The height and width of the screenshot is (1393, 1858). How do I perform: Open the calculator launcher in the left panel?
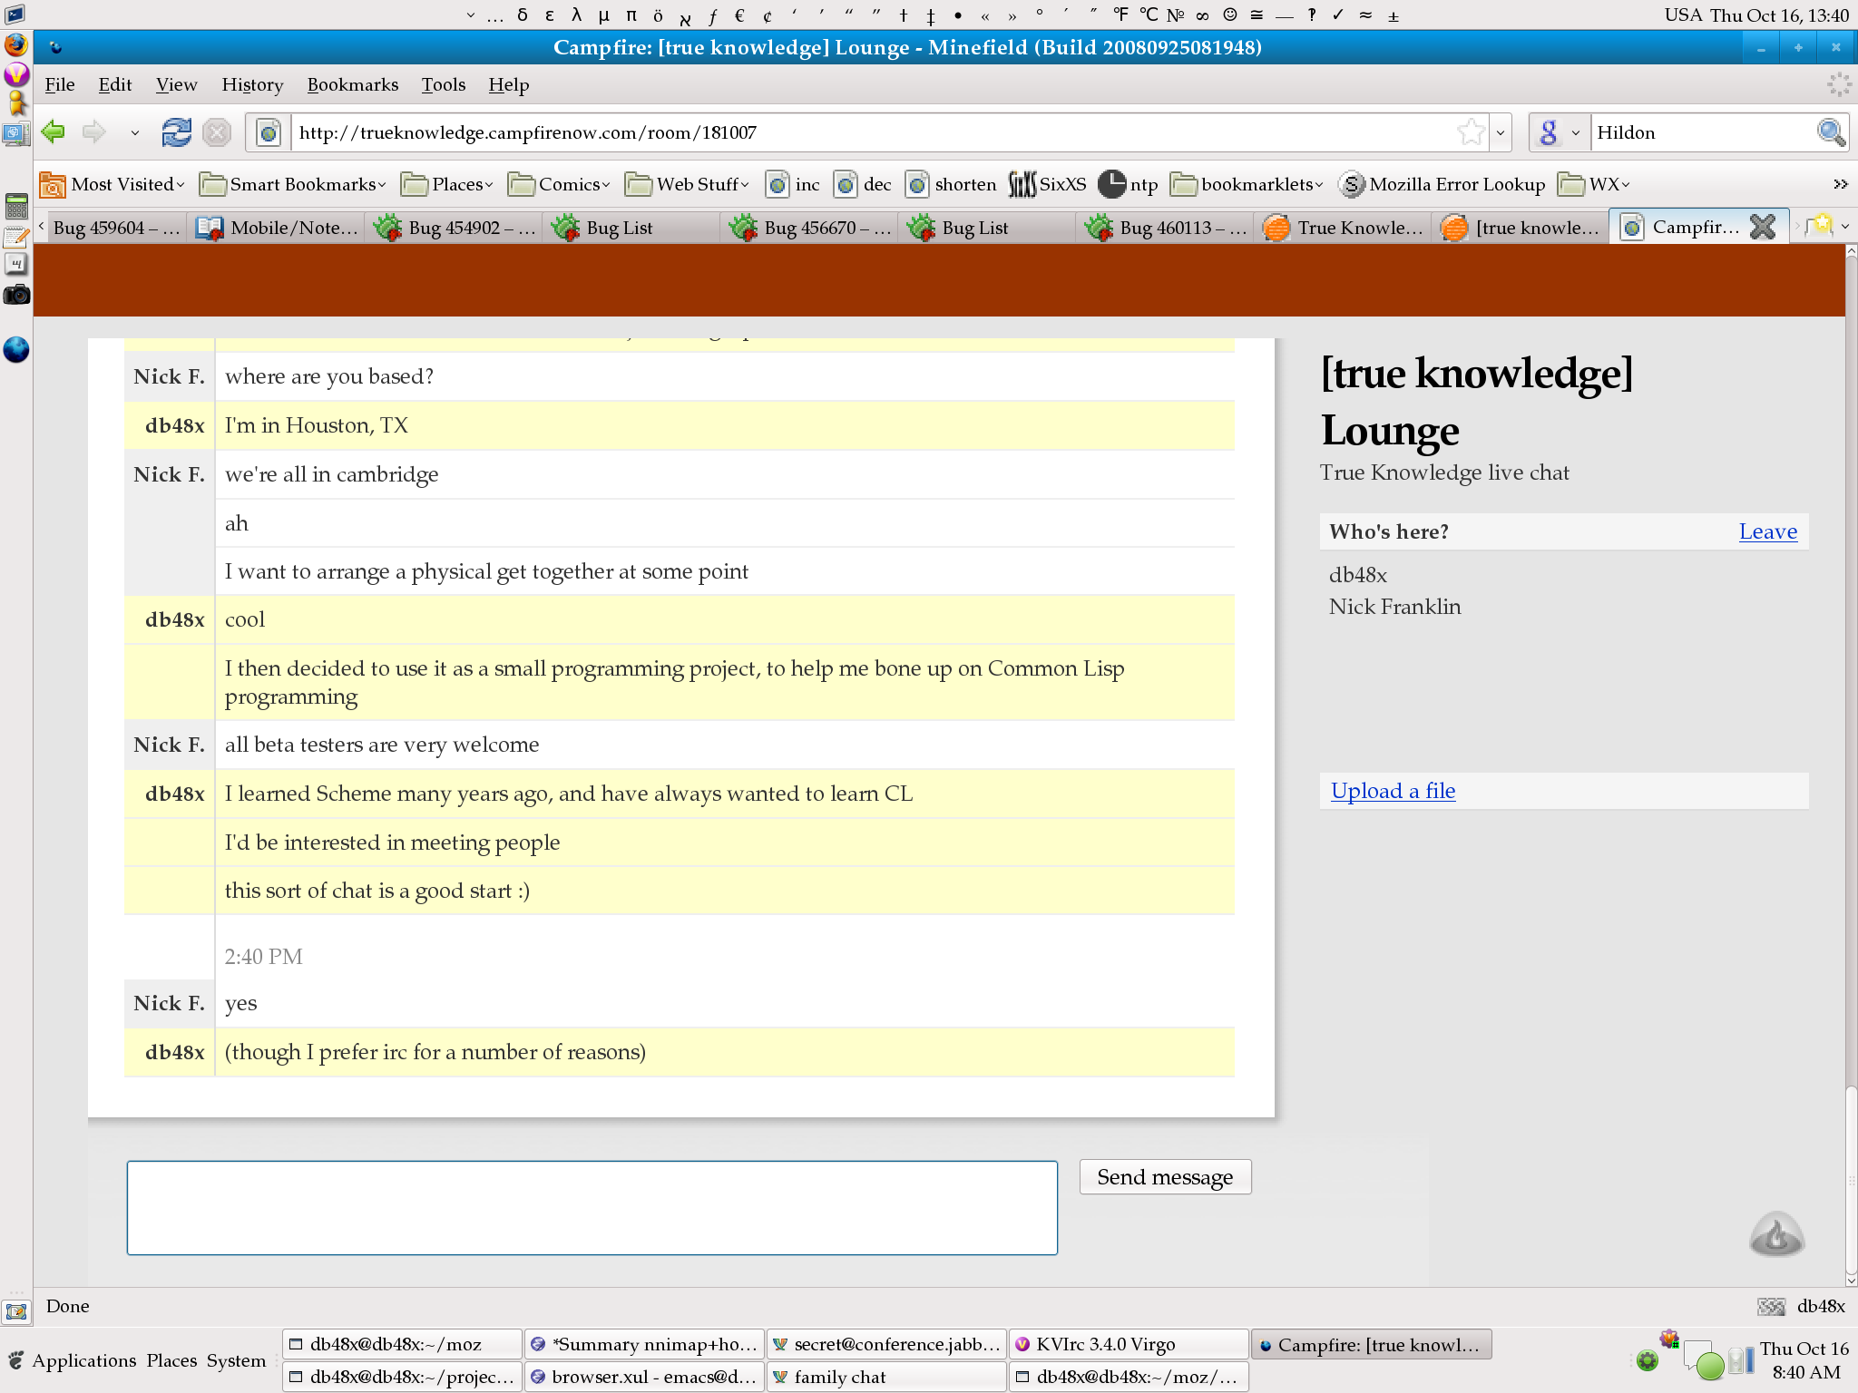pos(16,207)
